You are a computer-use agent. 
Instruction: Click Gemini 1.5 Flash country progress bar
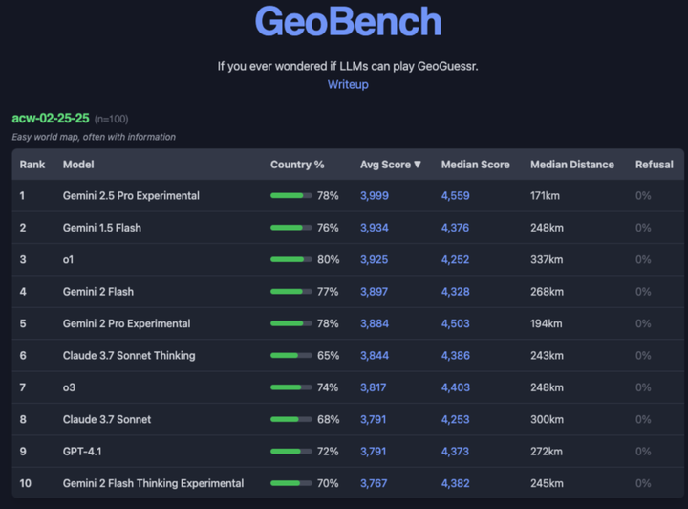pyautogui.click(x=291, y=228)
